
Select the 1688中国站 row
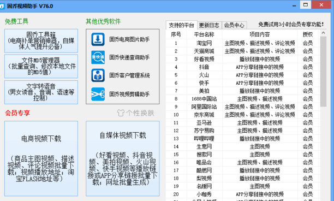(243, 99)
